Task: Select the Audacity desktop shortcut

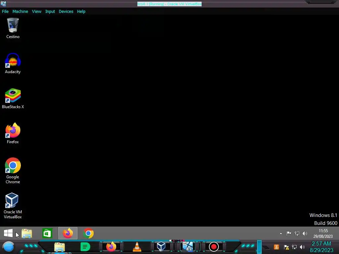Action: [x=13, y=63]
